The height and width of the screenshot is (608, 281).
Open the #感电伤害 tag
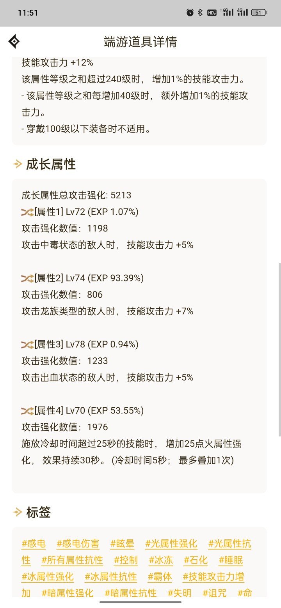78,544
